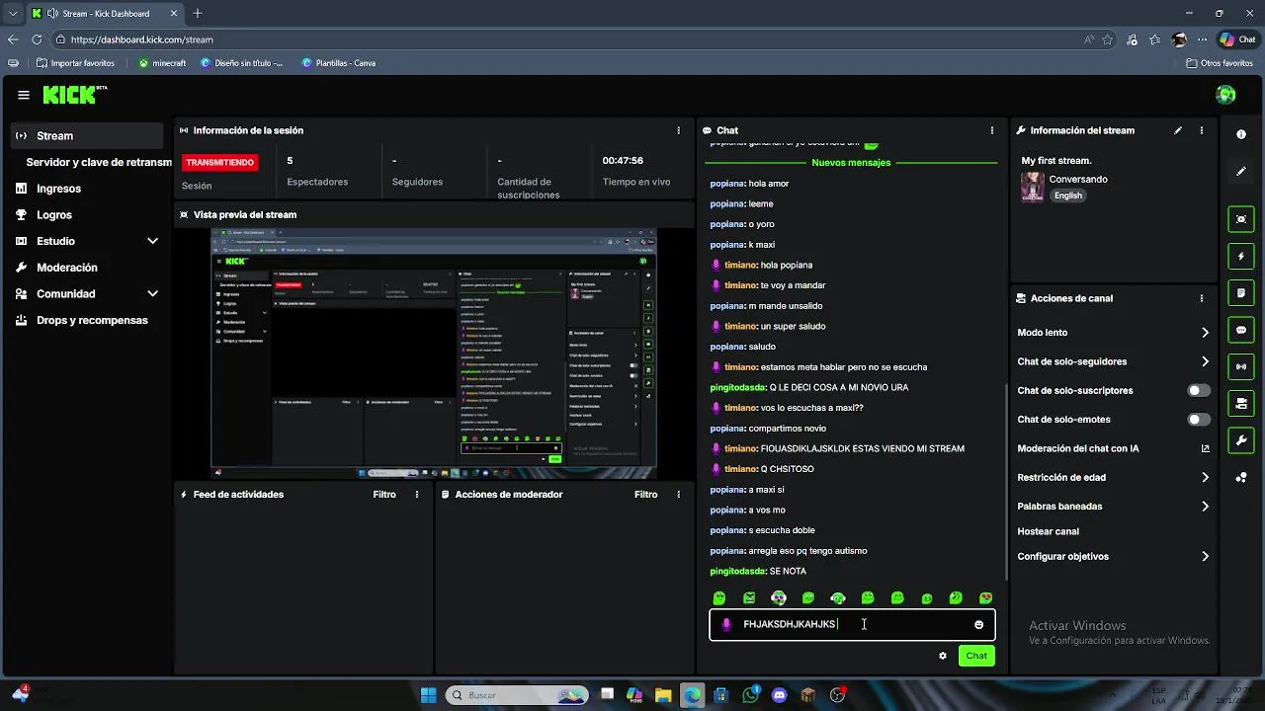Open options menu of Información del stream
The height and width of the screenshot is (711, 1265).
(1202, 130)
